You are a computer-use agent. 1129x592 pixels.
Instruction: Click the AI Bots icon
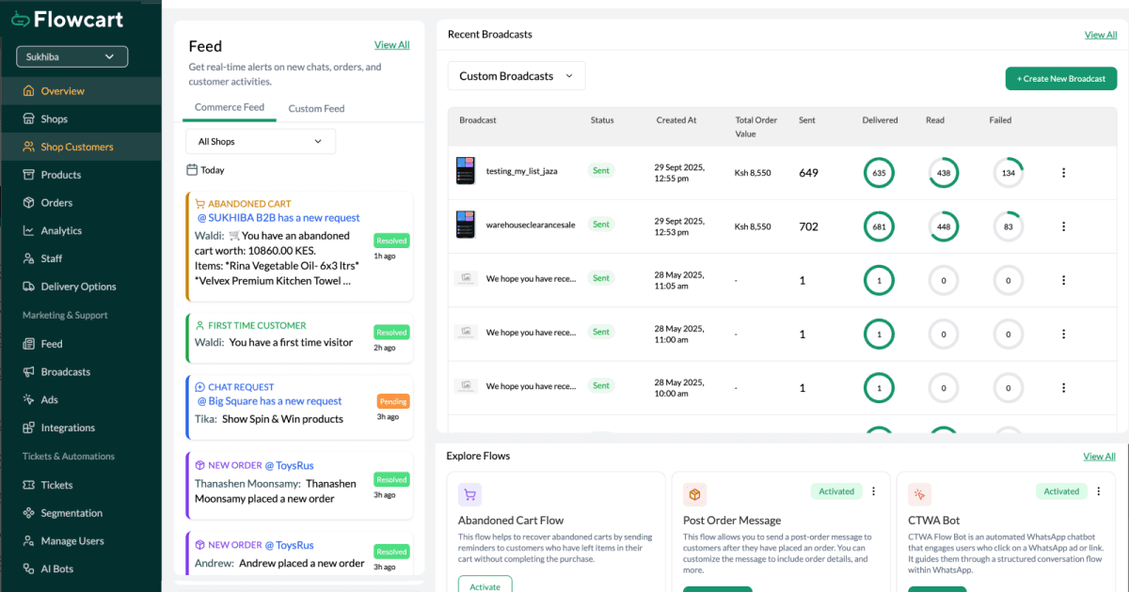28,569
